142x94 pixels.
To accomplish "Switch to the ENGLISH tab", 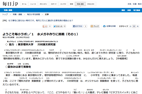I will [91, 4].
